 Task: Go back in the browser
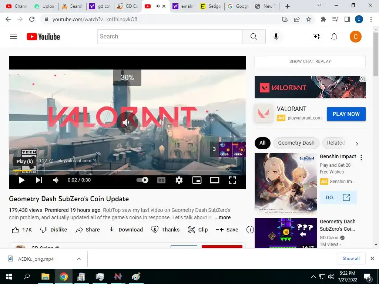click(8, 19)
